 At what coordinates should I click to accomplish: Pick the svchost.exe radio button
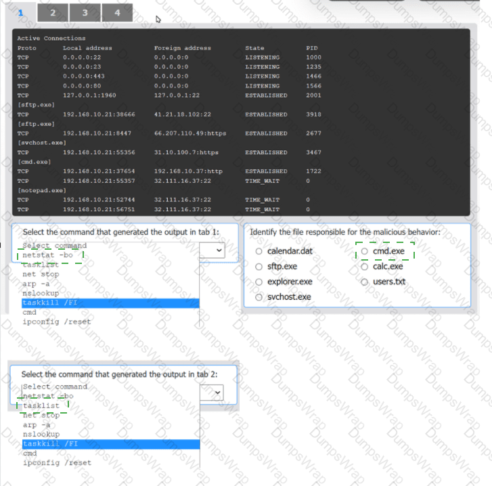click(259, 297)
